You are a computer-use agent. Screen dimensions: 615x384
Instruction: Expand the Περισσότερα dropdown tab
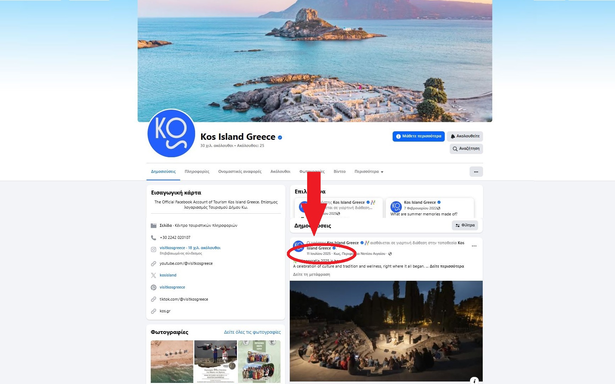pos(369,172)
